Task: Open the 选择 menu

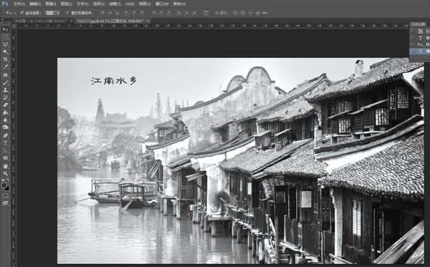Action: coord(98,4)
